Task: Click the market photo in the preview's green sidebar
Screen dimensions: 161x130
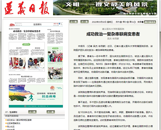Action: [55, 73]
